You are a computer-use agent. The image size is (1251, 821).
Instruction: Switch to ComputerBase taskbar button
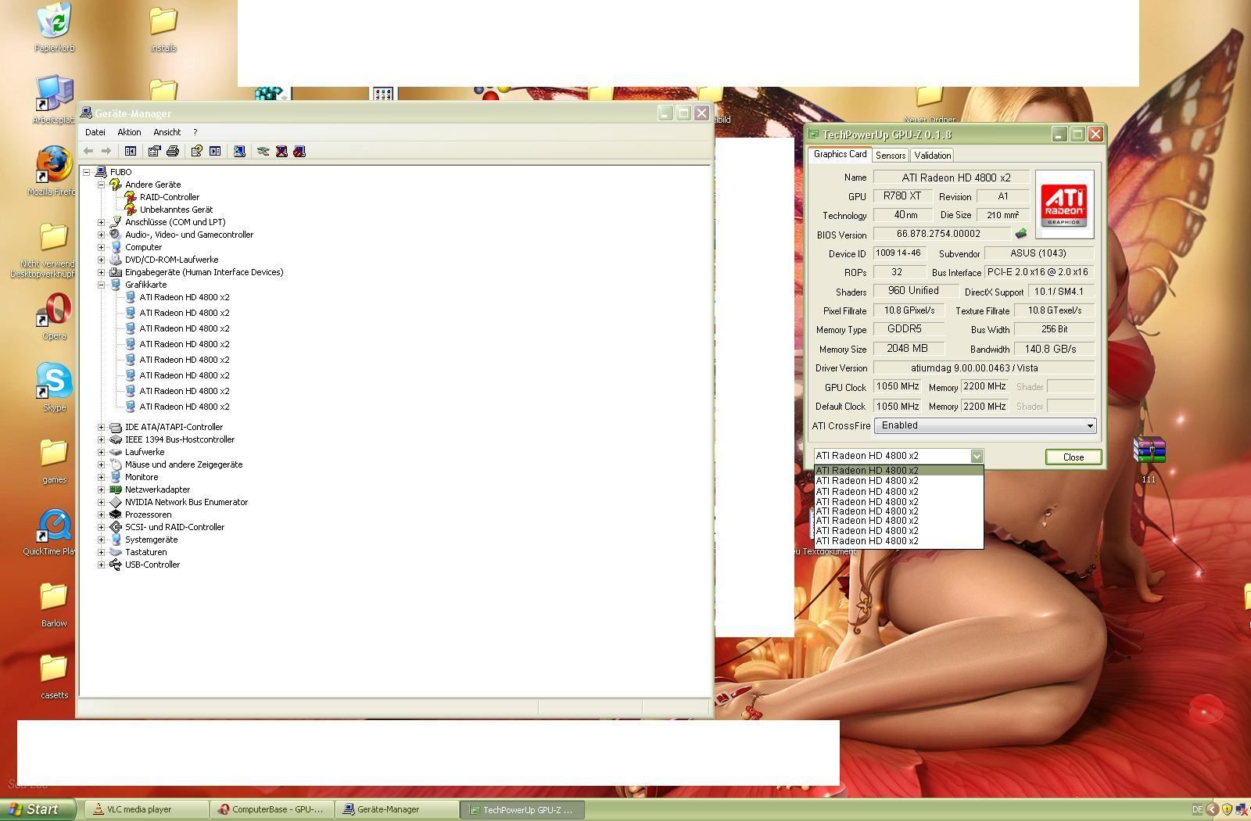click(x=272, y=809)
